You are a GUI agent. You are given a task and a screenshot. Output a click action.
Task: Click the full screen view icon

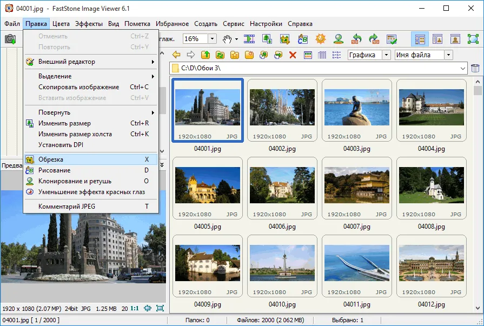(473, 39)
